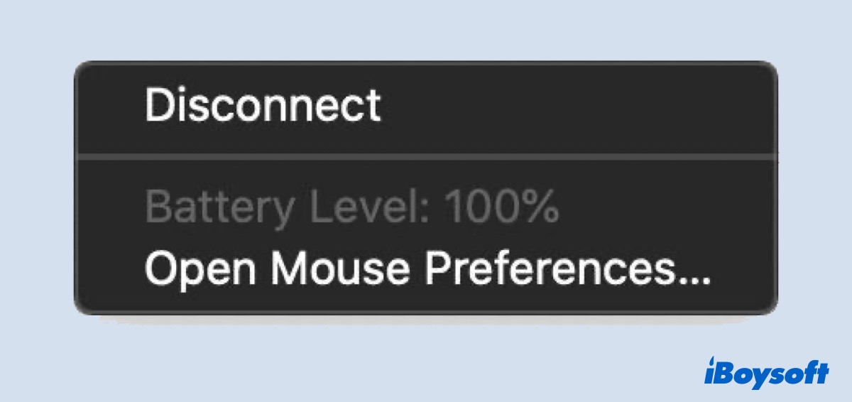The width and height of the screenshot is (852, 402).
Task: Click empty dark space right of Disconnect
Action: coord(568,105)
